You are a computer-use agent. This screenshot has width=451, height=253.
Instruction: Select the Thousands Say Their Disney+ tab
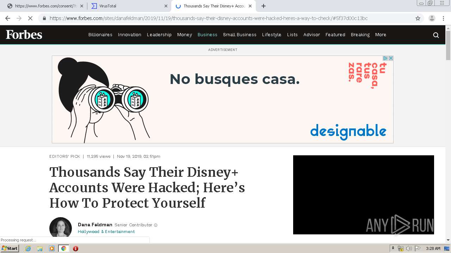pos(214,6)
